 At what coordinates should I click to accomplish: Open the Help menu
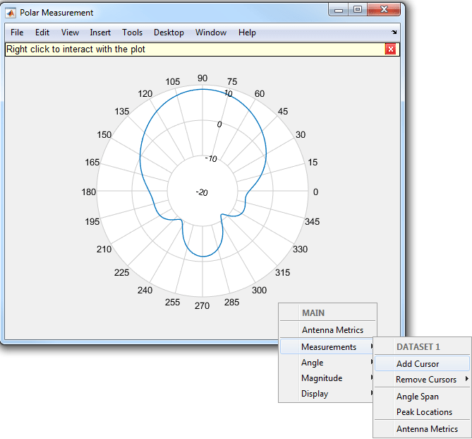247,33
